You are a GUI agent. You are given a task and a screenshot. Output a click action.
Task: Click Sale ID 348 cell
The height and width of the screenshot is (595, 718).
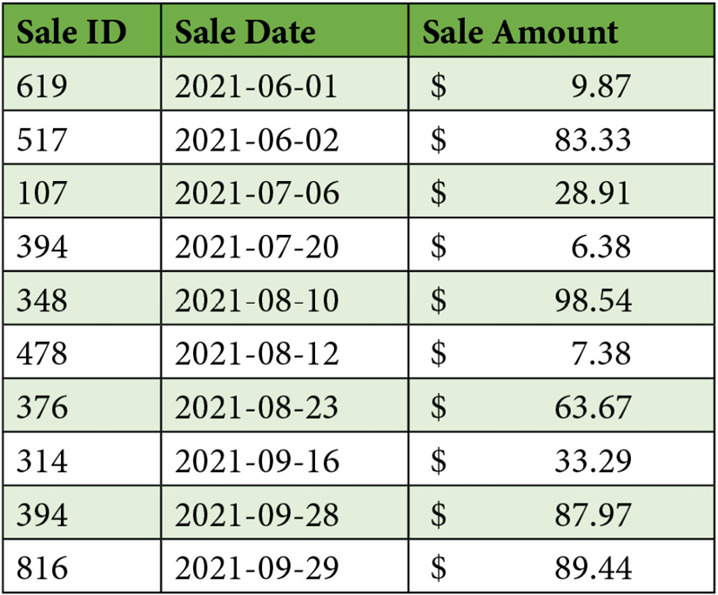42,300
